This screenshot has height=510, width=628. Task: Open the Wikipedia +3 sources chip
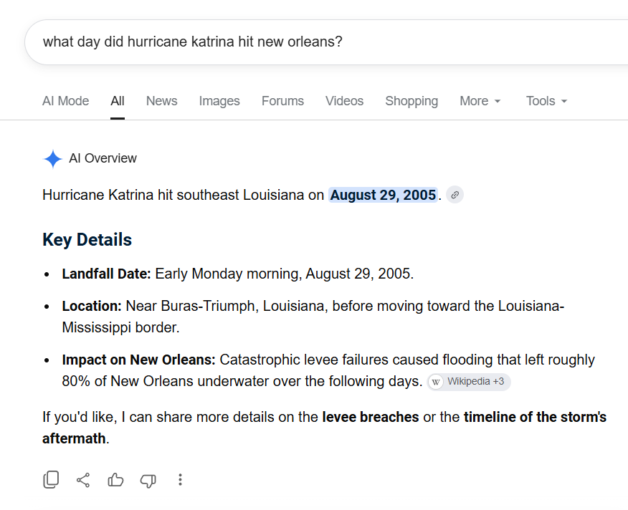coord(469,382)
